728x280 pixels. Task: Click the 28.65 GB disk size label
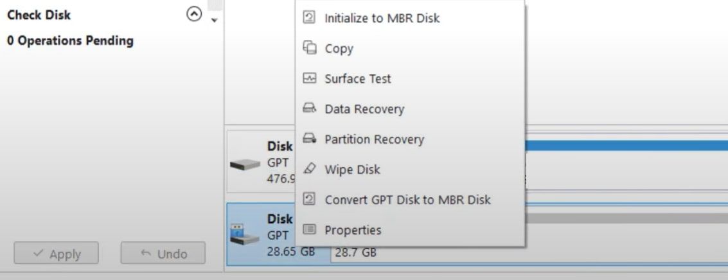click(x=291, y=251)
